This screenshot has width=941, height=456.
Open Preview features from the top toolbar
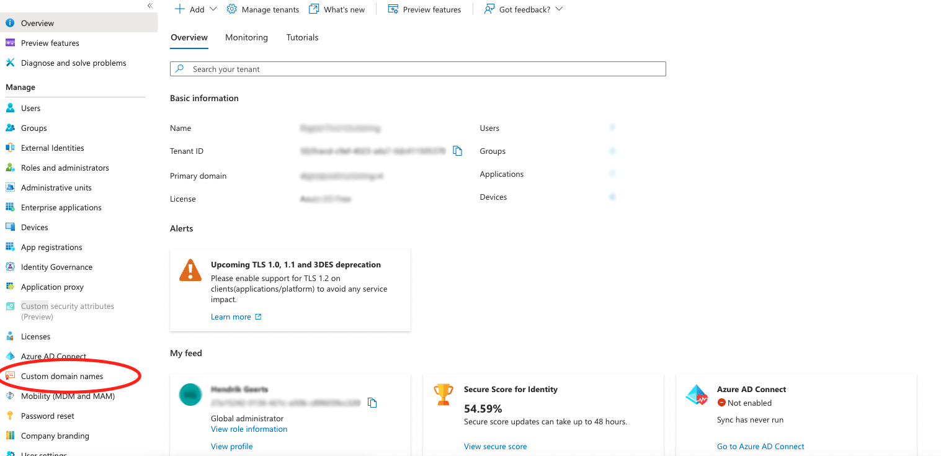click(424, 9)
